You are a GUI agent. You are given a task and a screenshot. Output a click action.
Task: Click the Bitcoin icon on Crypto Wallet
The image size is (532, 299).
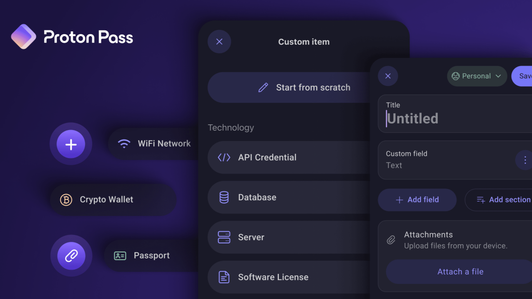click(66, 200)
